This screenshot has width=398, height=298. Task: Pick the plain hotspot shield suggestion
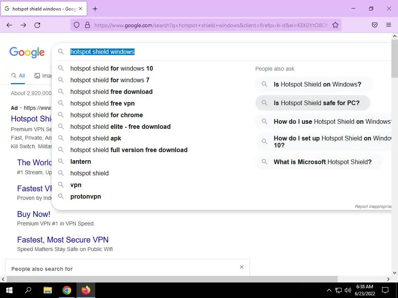[90, 173]
